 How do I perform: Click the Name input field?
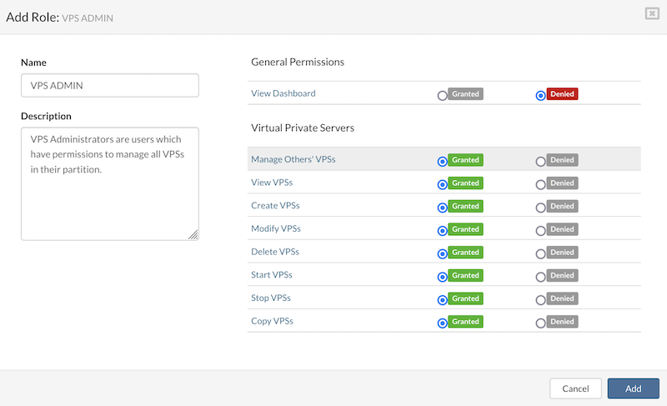pos(109,85)
